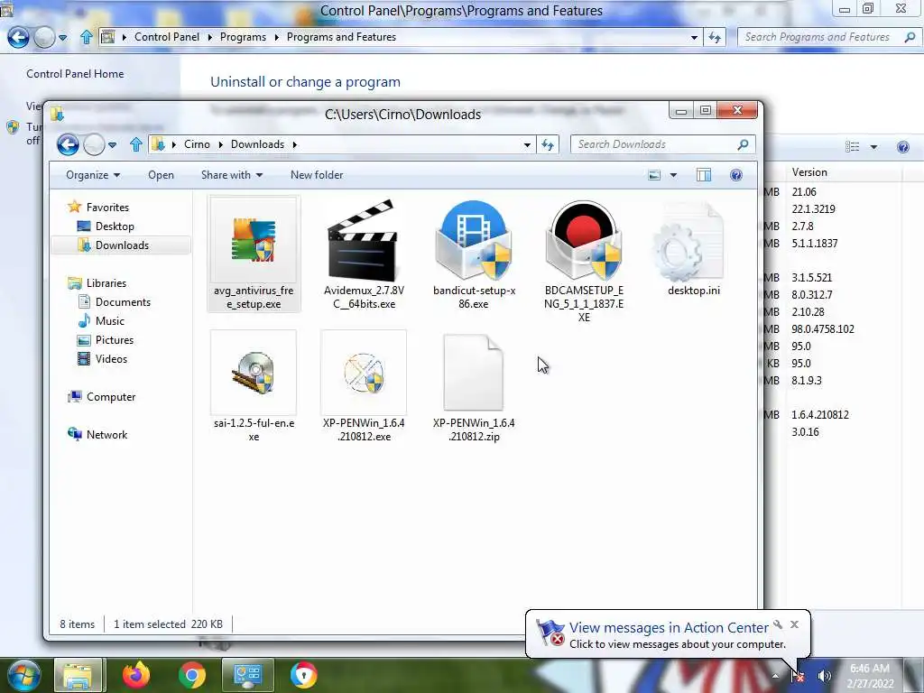Show hidden tray icons arrow

[x=776, y=676]
